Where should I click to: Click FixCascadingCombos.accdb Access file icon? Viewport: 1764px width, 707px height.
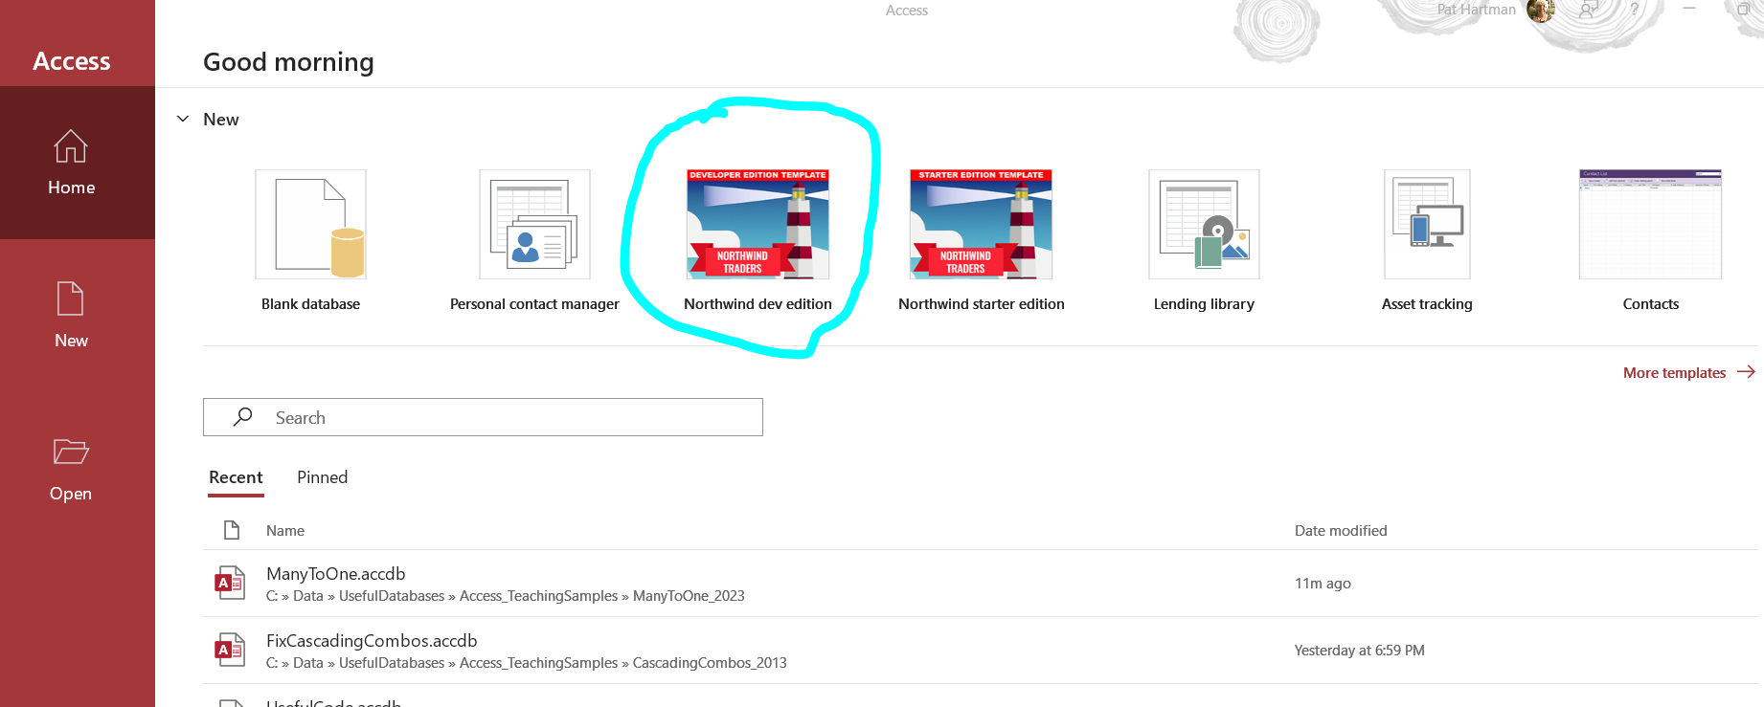(230, 650)
